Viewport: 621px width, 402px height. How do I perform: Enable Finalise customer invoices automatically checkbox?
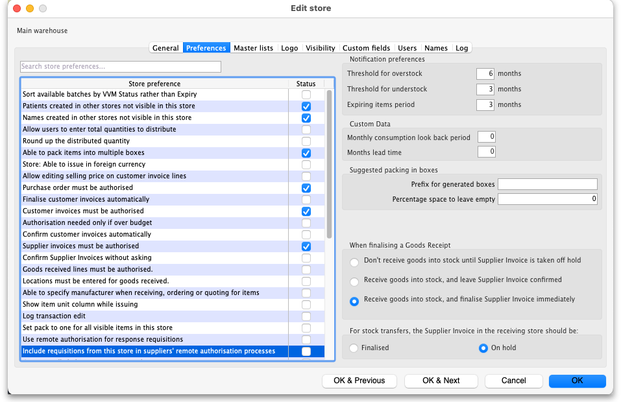click(x=306, y=200)
